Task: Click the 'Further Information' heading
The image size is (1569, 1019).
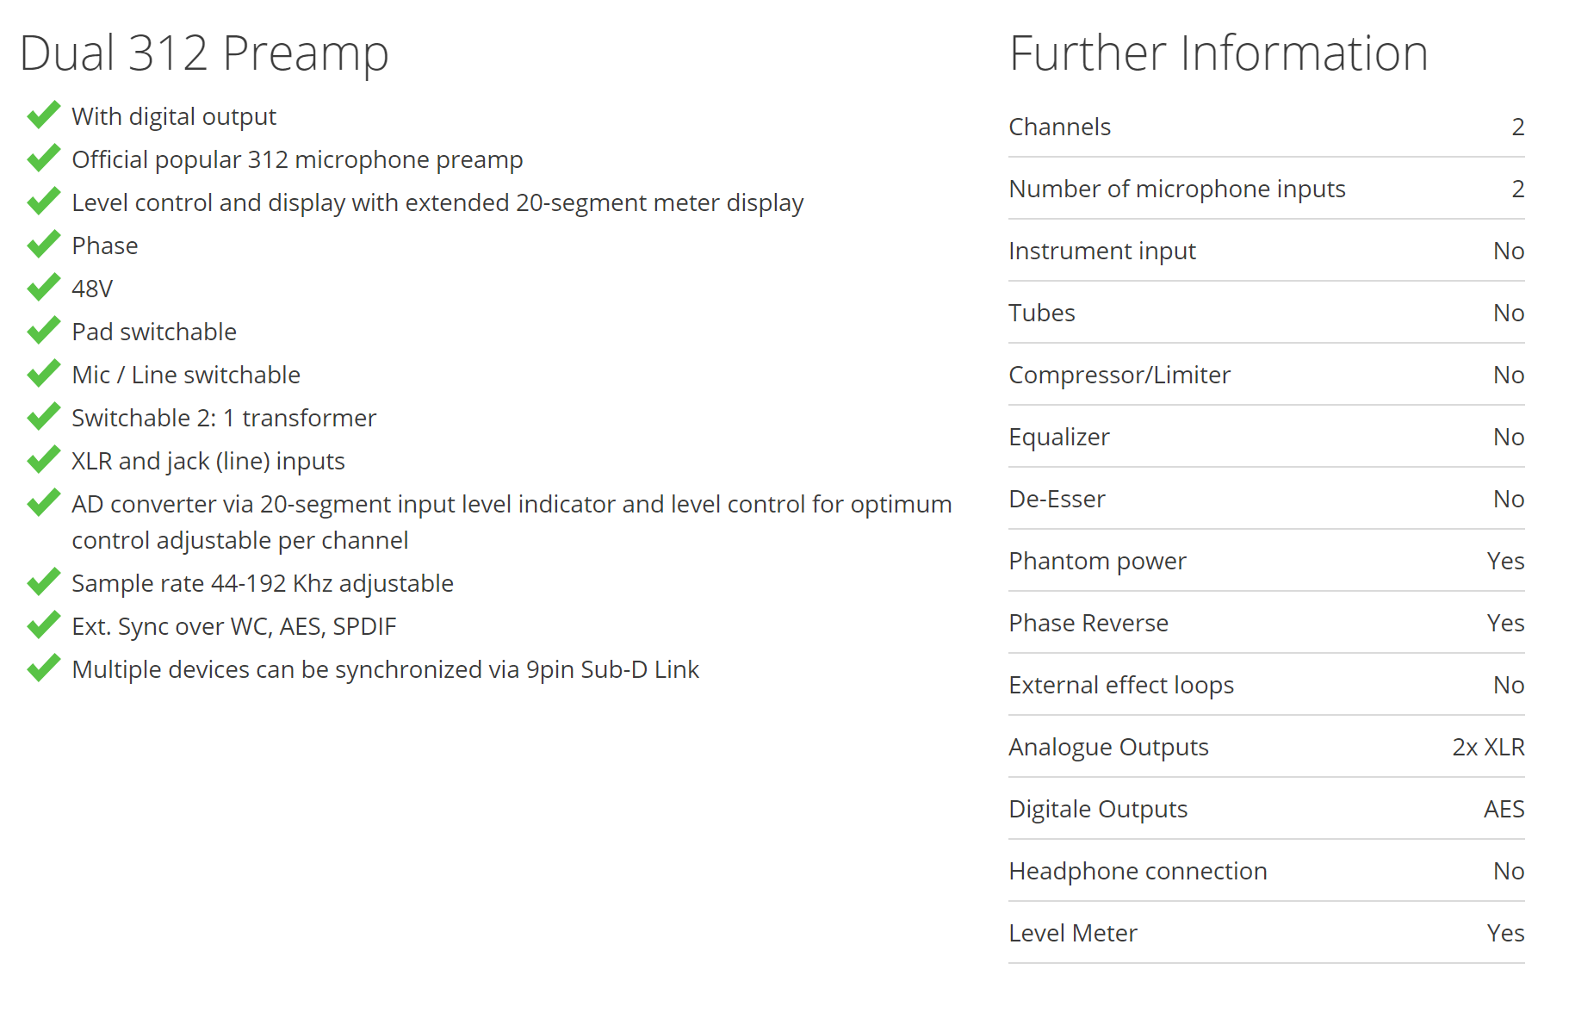Action: pyautogui.click(x=1219, y=53)
